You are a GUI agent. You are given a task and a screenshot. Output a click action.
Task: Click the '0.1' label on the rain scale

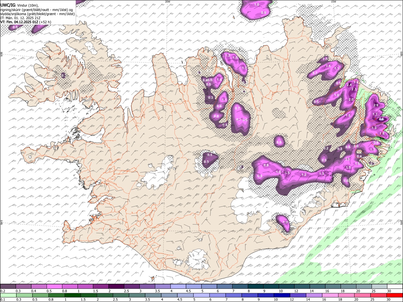(x=3, y=300)
